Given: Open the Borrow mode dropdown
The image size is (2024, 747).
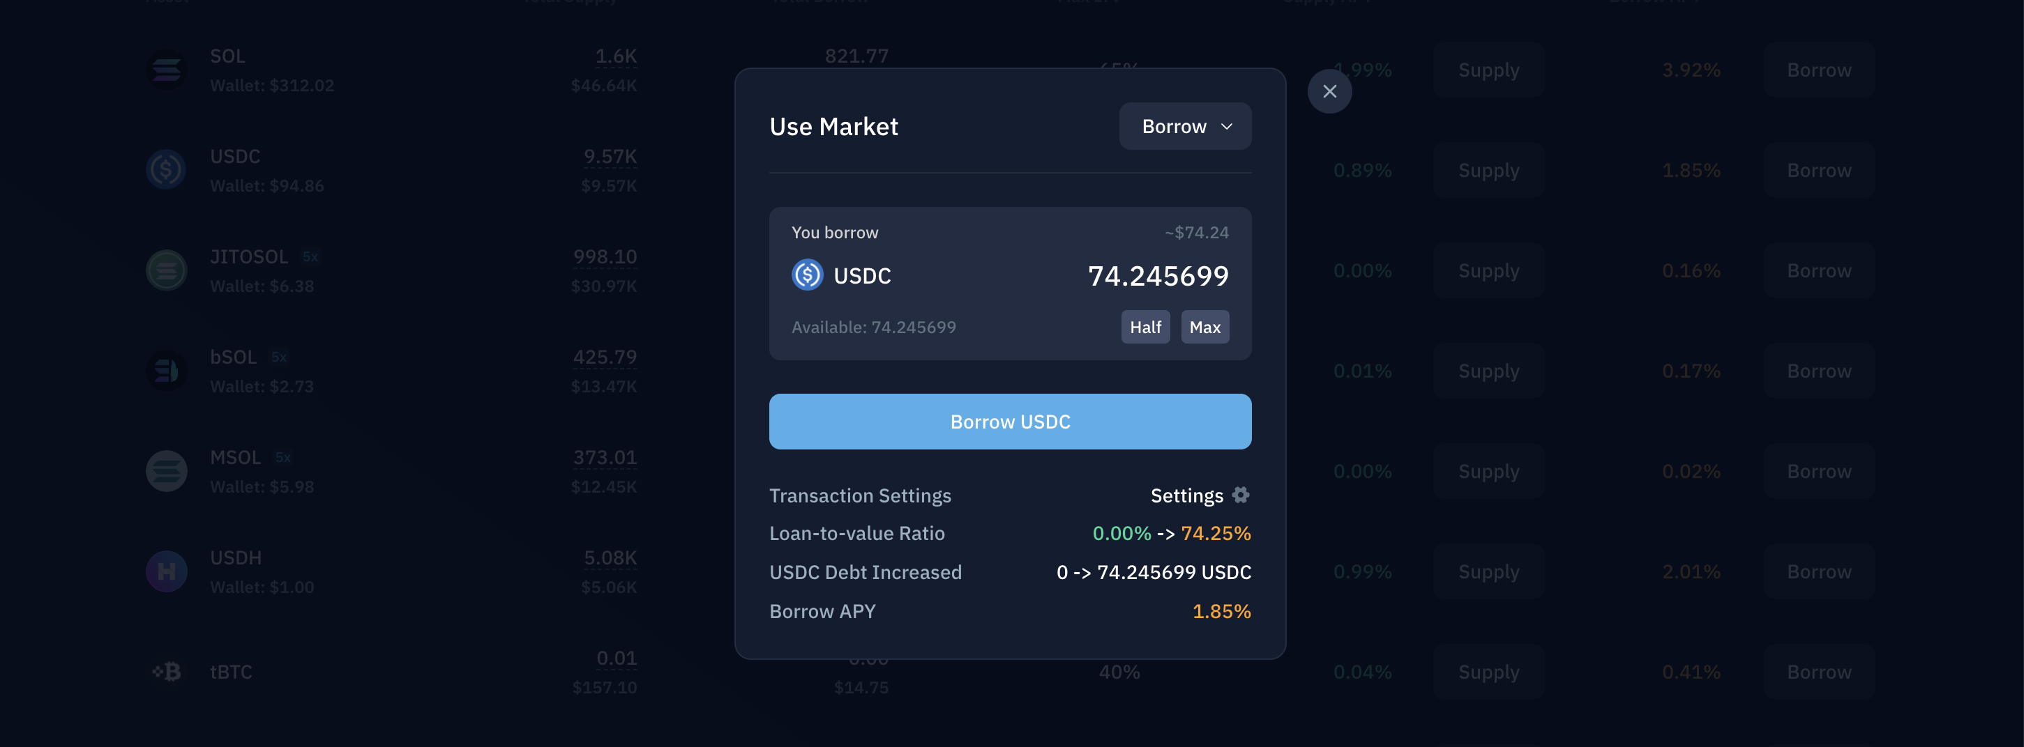Looking at the screenshot, I should click(1185, 125).
